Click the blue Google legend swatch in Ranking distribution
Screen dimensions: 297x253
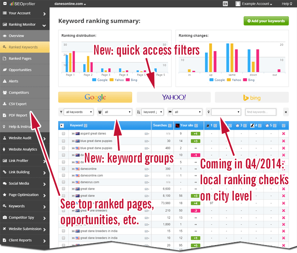click(x=94, y=80)
